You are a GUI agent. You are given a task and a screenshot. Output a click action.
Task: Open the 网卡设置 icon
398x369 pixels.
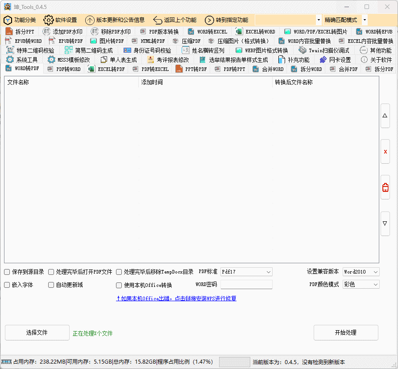pos(323,60)
